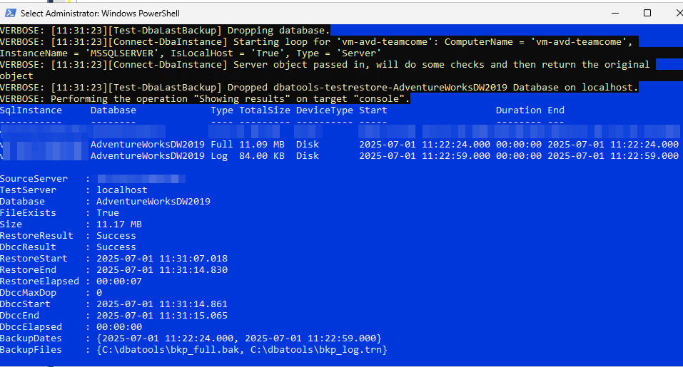This screenshot has height=367, width=683.
Task: Click the Size value '11.17 MB'
Action: pyautogui.click(x=119, y=224)
